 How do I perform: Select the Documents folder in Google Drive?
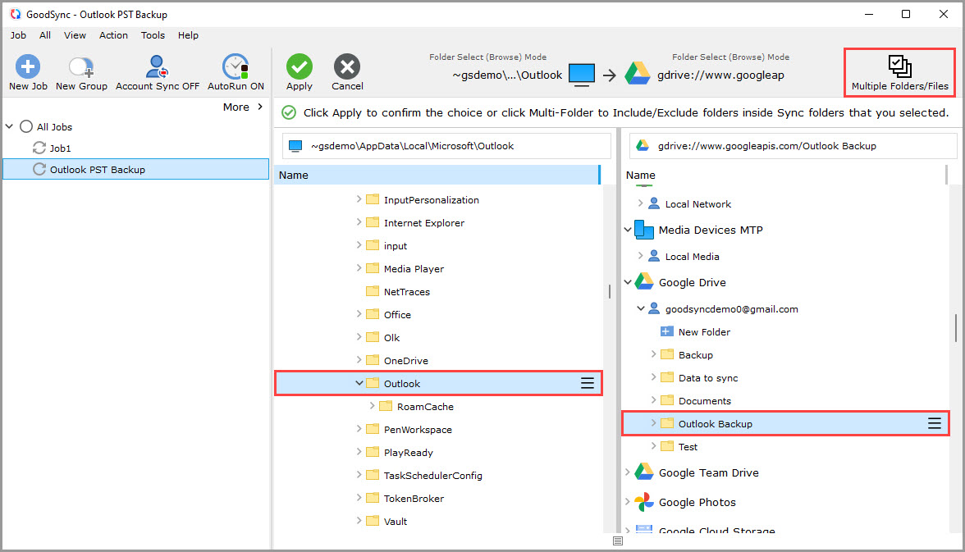[705, 400]
